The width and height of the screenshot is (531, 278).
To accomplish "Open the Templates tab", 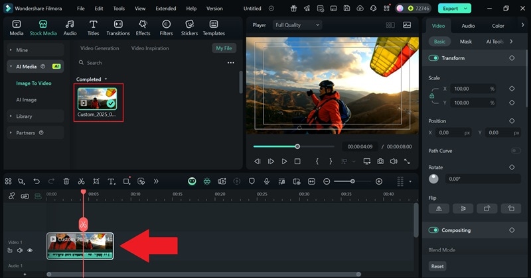I will tap(214, 28).
